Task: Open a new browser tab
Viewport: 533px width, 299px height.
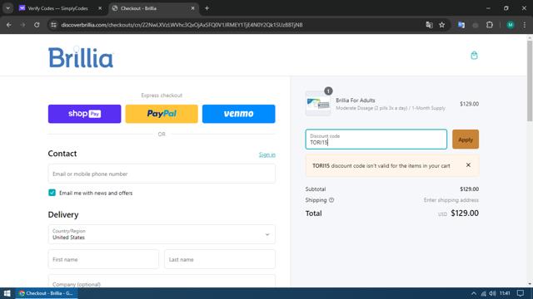Action: [207, 8]
